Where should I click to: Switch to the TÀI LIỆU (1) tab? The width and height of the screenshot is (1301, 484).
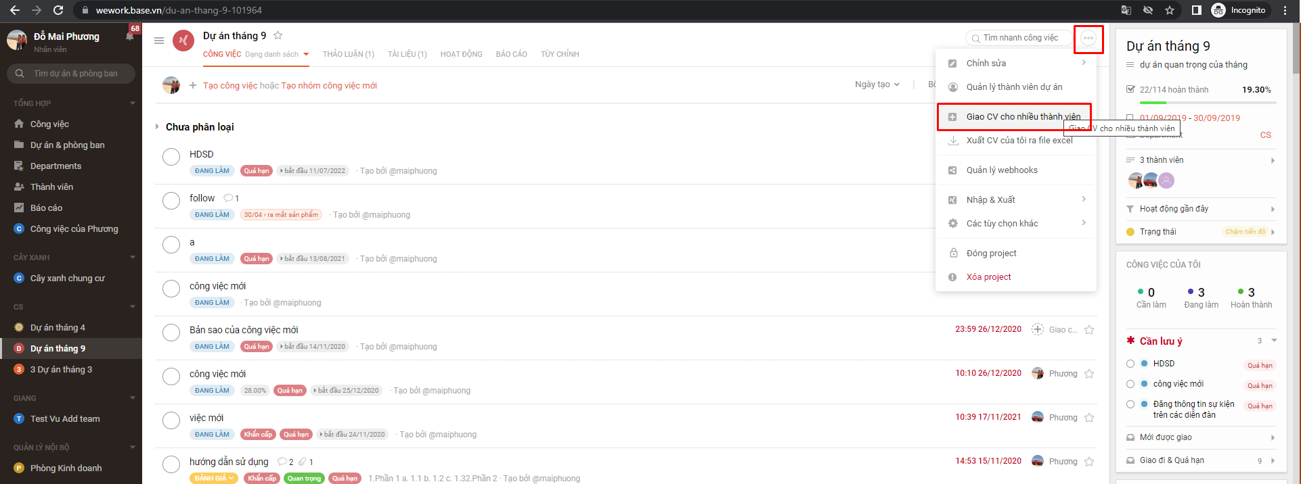(407, 54)
